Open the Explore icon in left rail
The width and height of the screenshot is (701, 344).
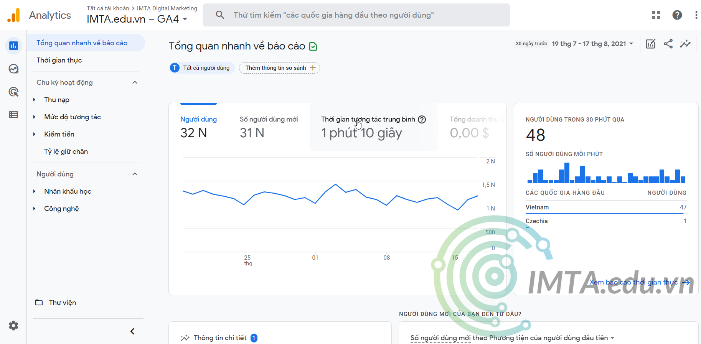[x=13, y=69]
